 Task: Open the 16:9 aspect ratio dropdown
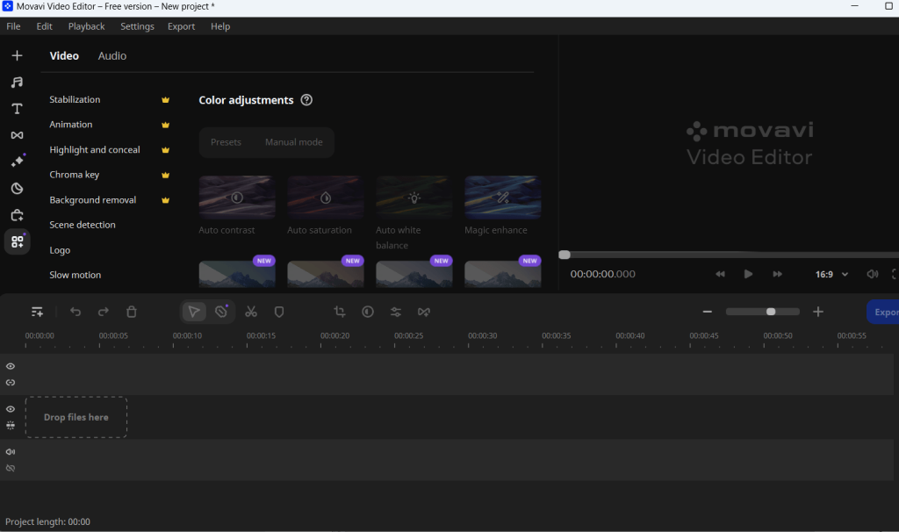[x=831, y=274]
